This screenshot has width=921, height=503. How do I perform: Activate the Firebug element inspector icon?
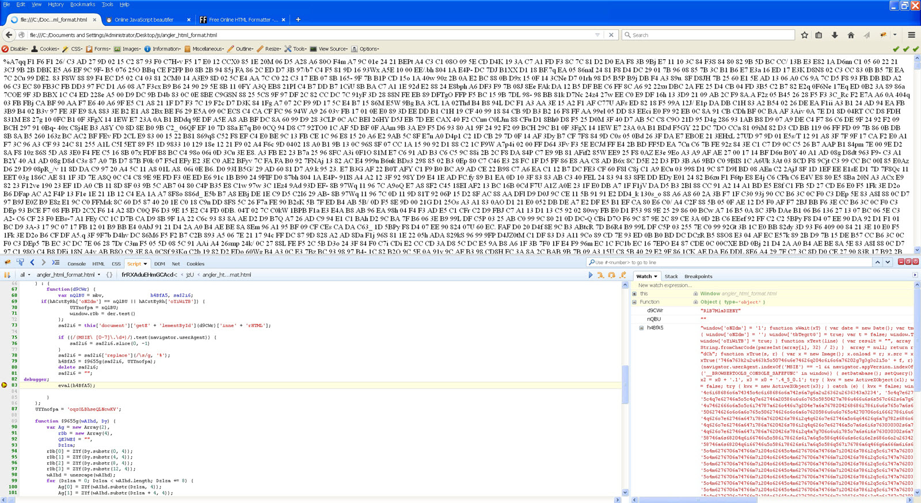[20, 263]
